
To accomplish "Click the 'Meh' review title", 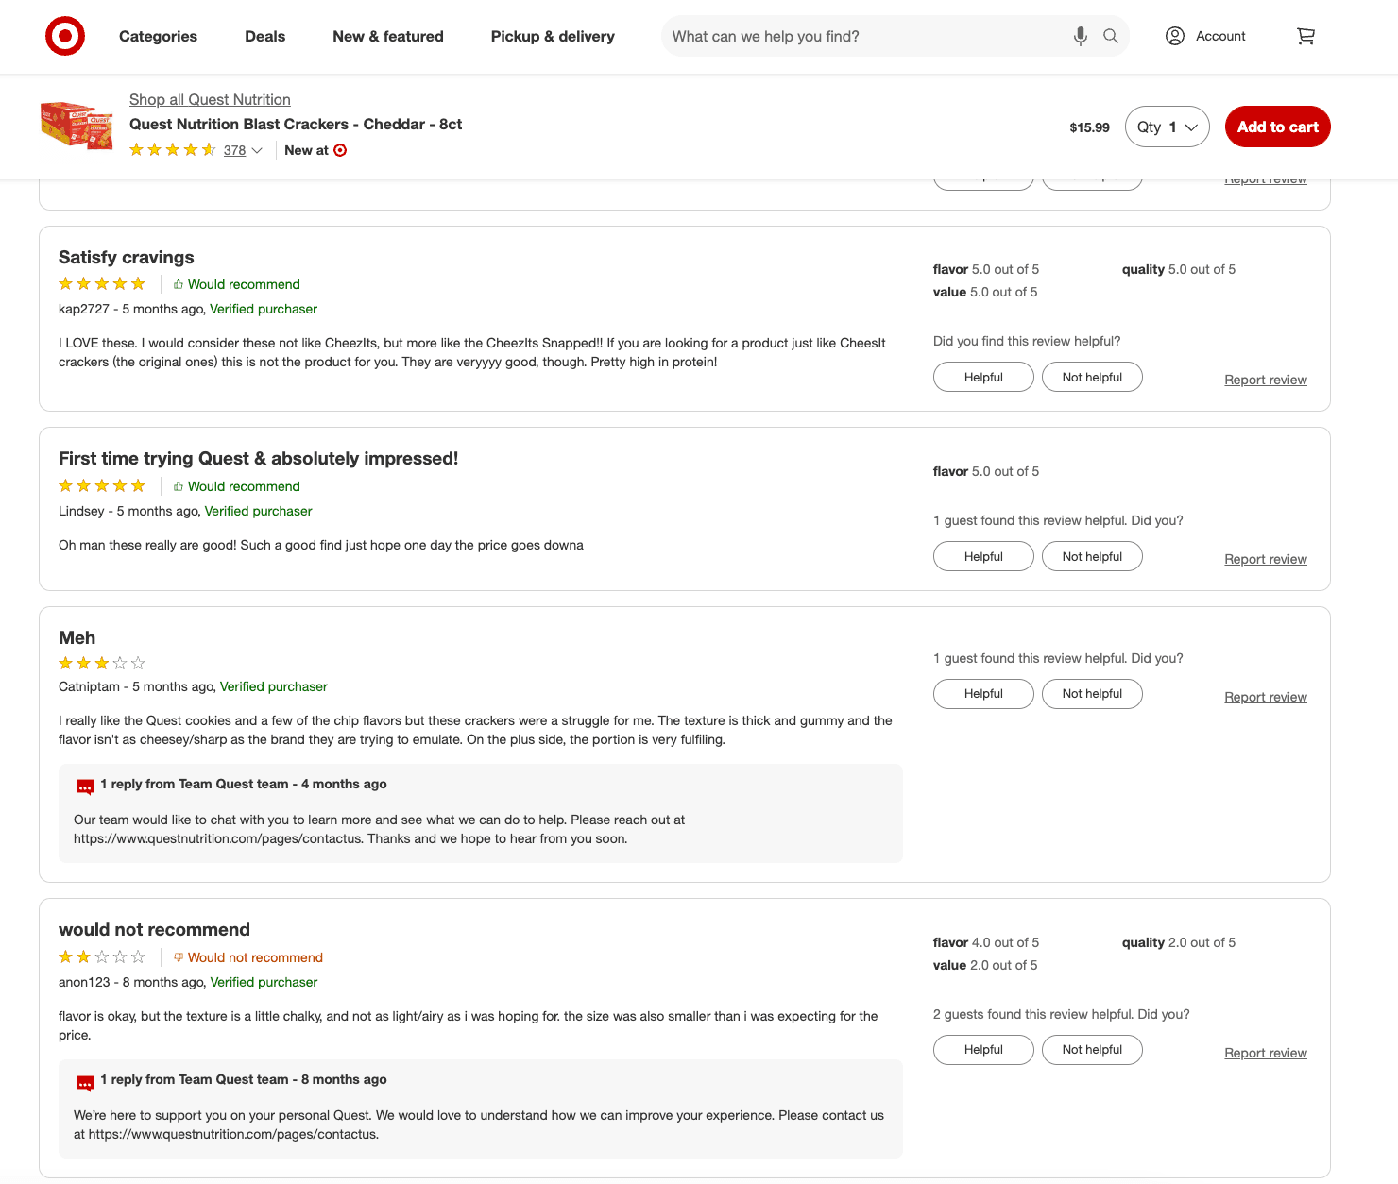I will click(77, 638).
